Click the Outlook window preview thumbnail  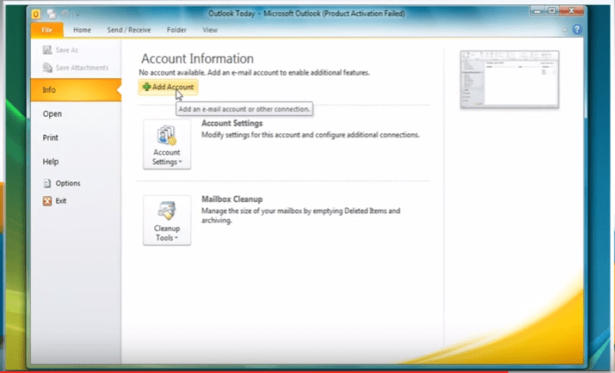pyautogui.click(x=509, y=79)
